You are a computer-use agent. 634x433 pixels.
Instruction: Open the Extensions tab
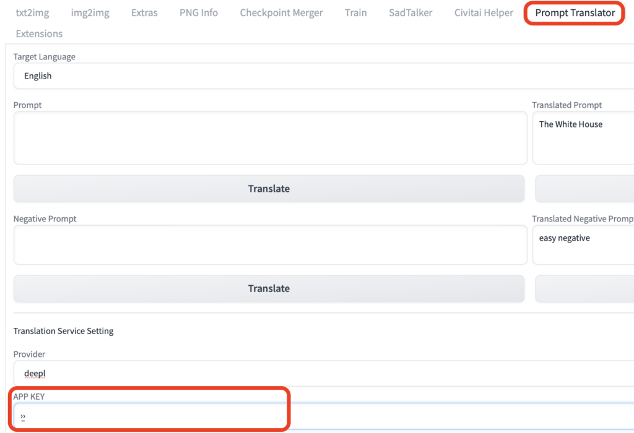coord(39,33)
